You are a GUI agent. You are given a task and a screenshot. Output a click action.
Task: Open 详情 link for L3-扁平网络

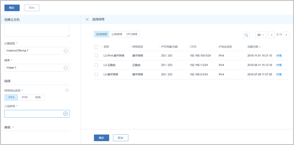pyautogui.click(x=279, y=74)
